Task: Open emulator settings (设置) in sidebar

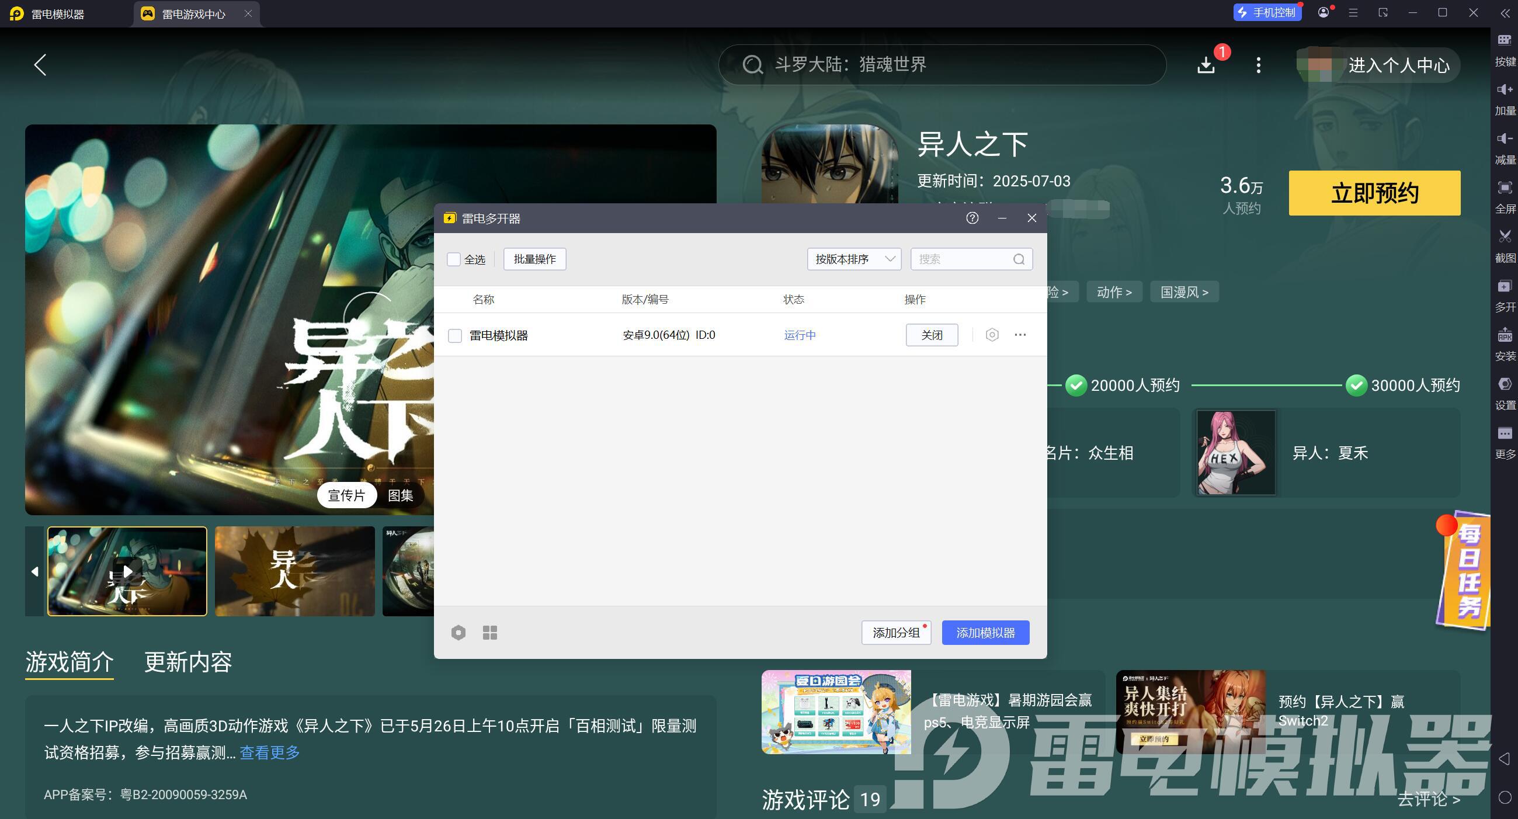Action: 1505,385
